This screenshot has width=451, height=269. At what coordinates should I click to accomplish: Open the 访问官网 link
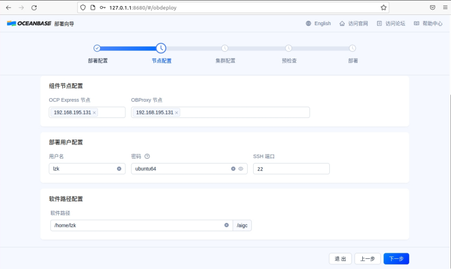(358, 23)
